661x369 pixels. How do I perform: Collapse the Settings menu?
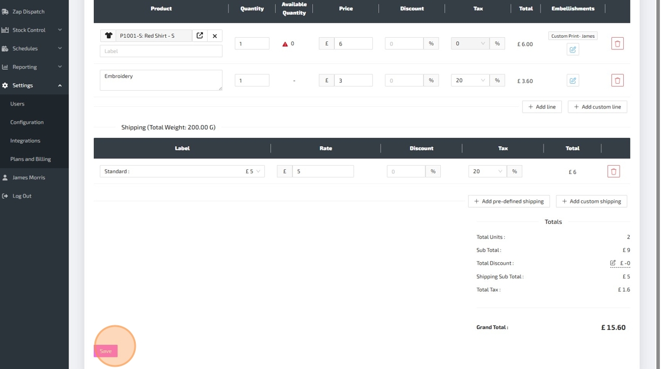coord(60,85)
